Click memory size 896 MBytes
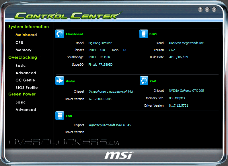Screen dimensions: 228x166 click(177, 98)
